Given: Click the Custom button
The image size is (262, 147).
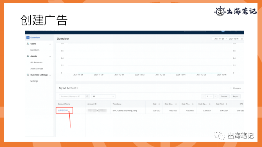Looking at the screenshot, I should (x=224, y=96).
